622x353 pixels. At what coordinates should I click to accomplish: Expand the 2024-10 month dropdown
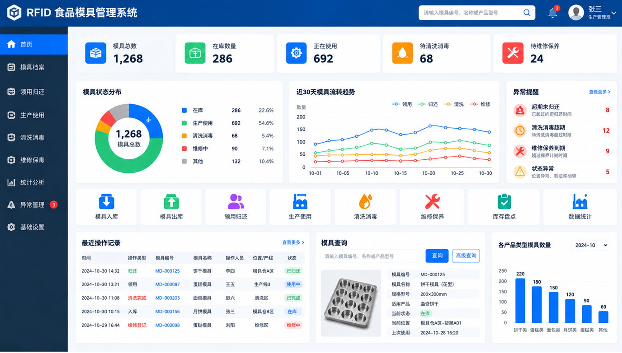tap(591, 245)
